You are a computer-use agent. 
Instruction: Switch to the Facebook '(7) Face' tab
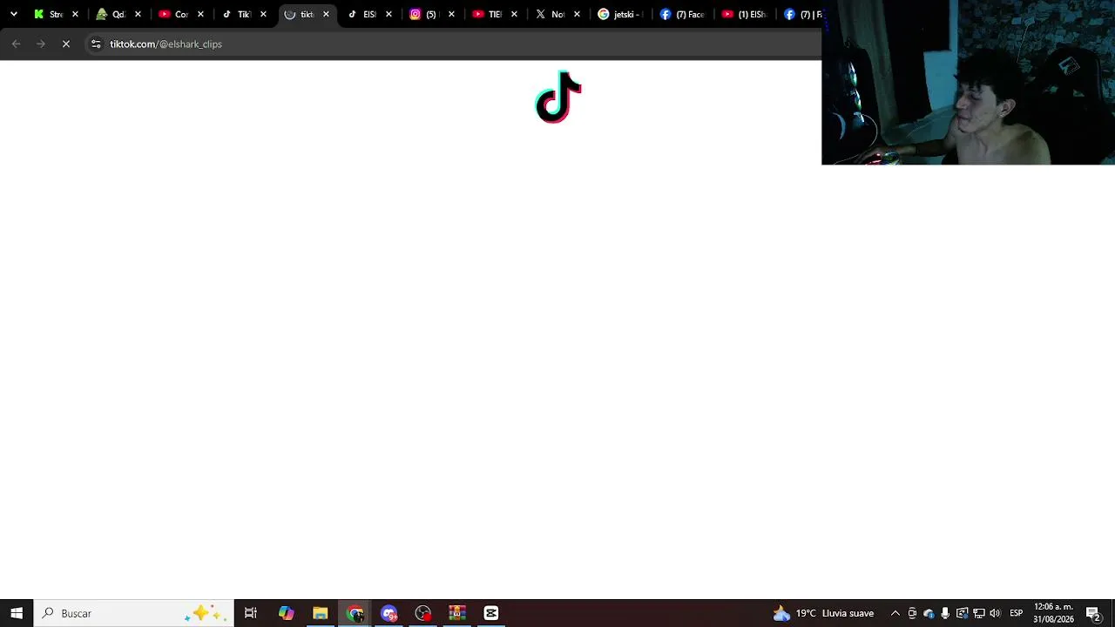684,14
